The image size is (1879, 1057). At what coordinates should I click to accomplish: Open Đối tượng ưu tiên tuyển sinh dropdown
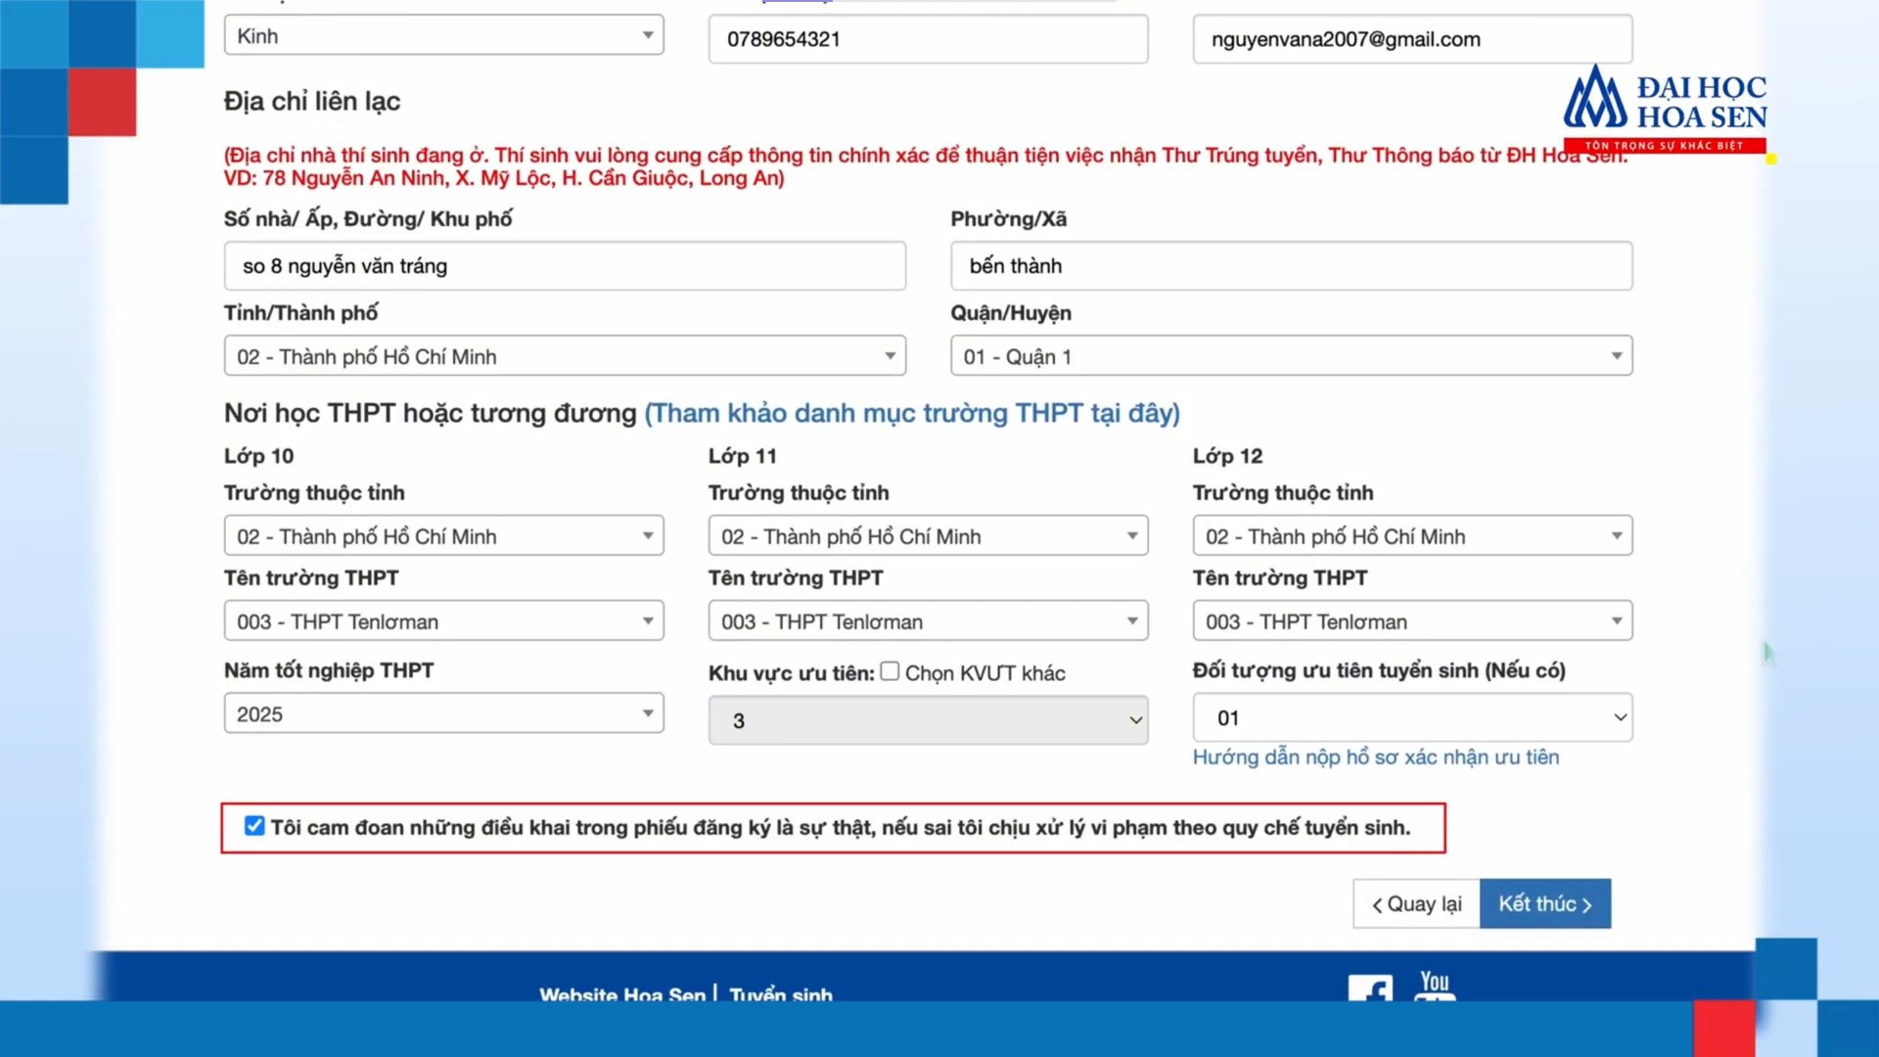point(1412,718)
